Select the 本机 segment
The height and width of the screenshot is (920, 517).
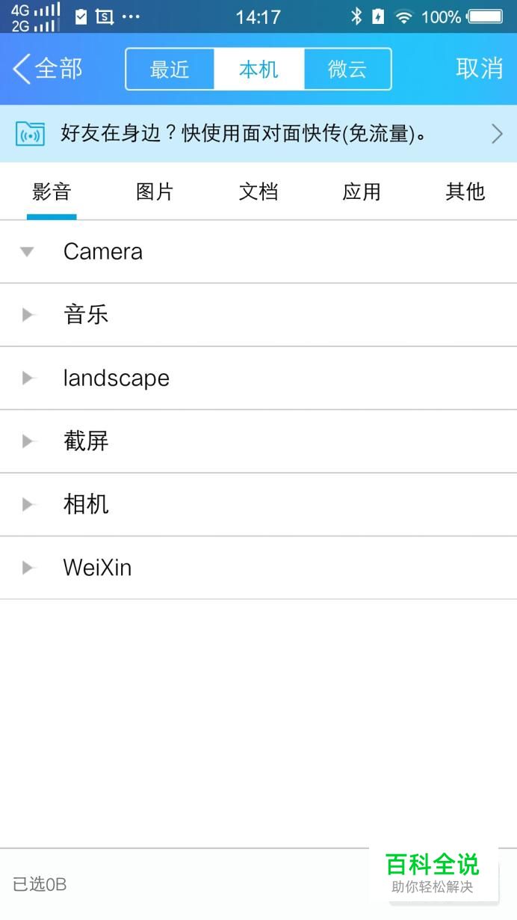pyautogui.click(x=258, y=70)
